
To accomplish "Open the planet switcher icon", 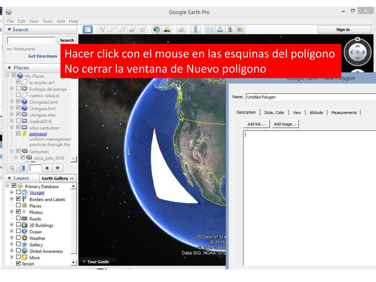I will [x=181, y=29].
